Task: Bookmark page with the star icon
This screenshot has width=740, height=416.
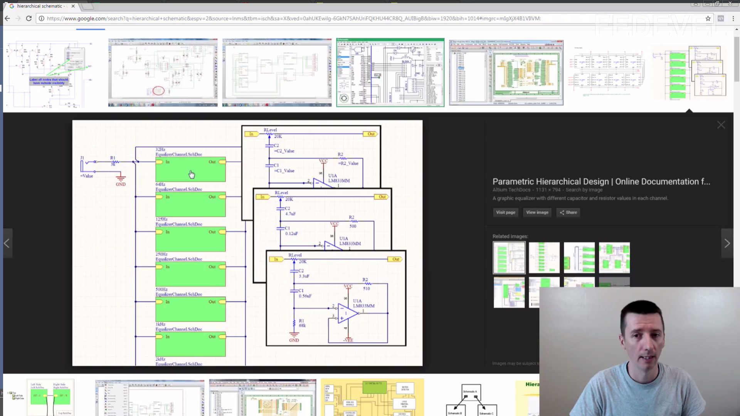Action: [708, 18]
